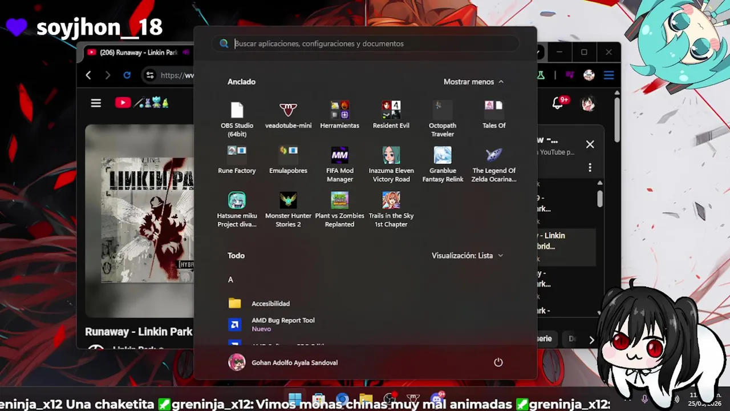Launch The Legend Of Zelda Ocarina
Image resolution: width=730 pixels, height=411 pixels.
[x=494, y=164]
